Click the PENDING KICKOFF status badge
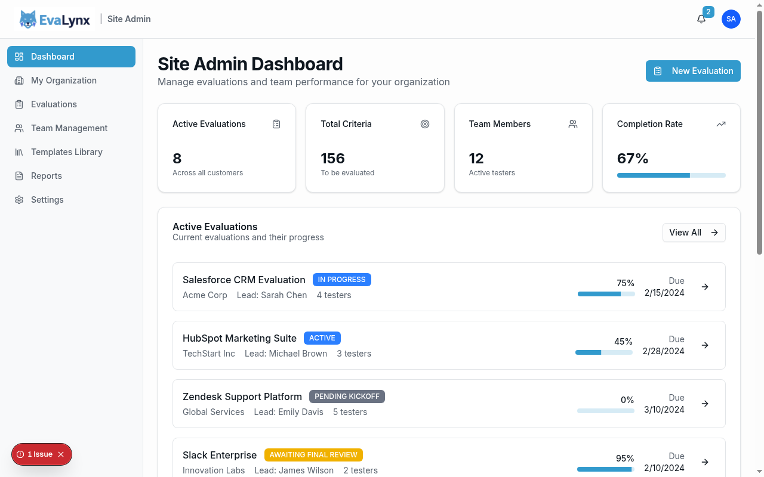This screenshot has width=764, height=477. tap(347, 397)
